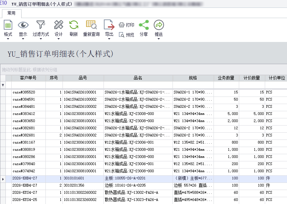
Task: Sort by the 业务数量 column header
Action: pos(226,78)
